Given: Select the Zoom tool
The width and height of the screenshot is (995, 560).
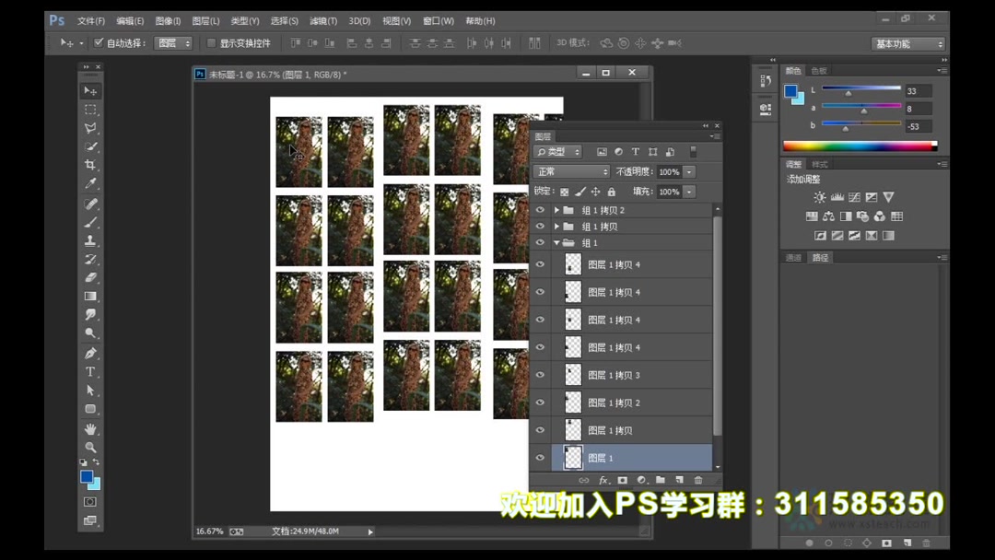Looking at the screenshot, I should click(x=90, y=447).
